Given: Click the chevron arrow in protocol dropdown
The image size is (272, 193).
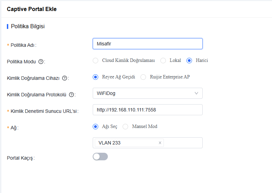Looking at the screenshot, I should point(196,93).
